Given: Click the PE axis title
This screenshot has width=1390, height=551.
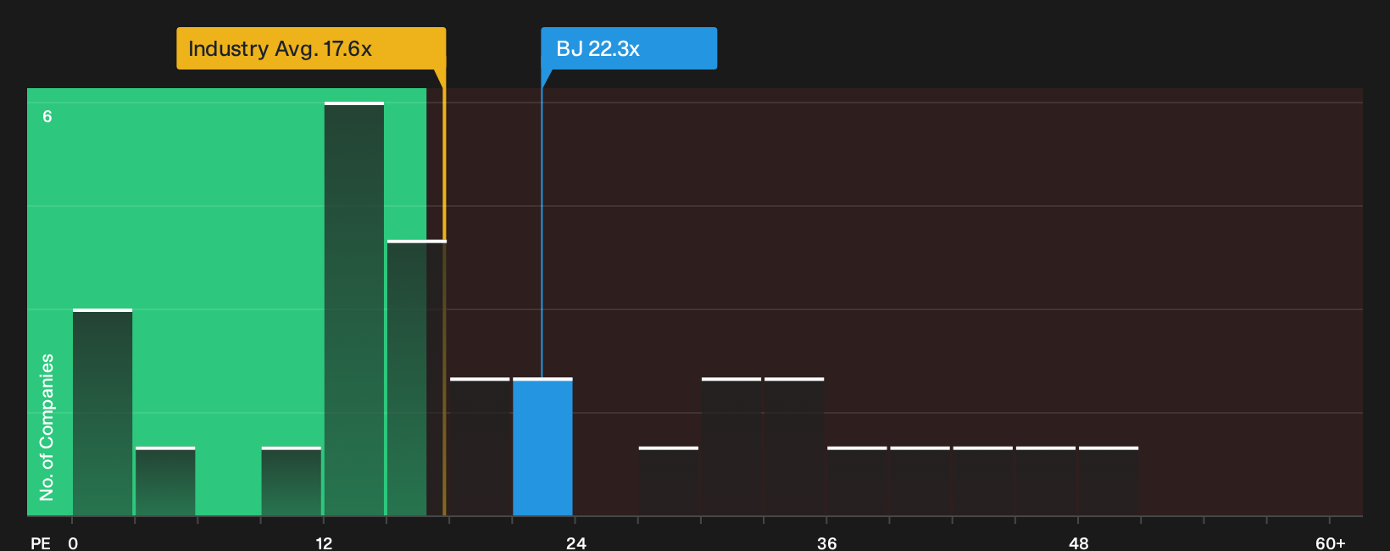Looking at the screenshot, I should pyautogui.click(x=41, y=543).
